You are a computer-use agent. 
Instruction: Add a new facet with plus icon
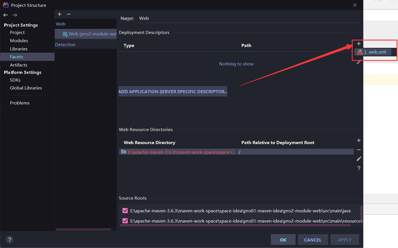(60, 14)
